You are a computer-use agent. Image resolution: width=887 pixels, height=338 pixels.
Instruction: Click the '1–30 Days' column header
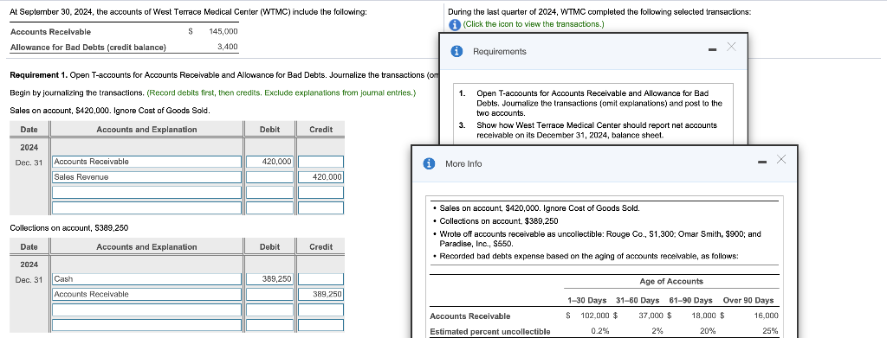click(x=586, y=300)
